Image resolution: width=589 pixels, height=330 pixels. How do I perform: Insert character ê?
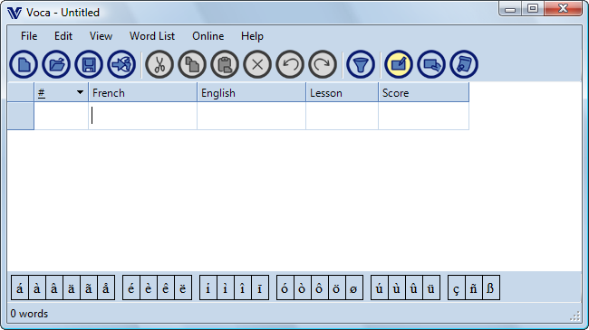point(166,288)
